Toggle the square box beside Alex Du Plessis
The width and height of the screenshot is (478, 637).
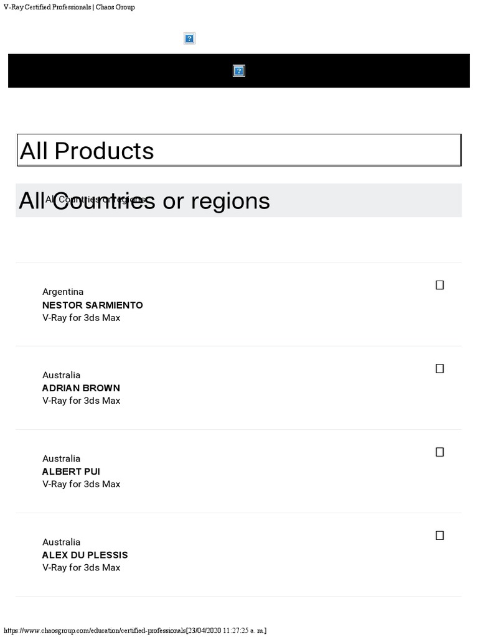439,535
